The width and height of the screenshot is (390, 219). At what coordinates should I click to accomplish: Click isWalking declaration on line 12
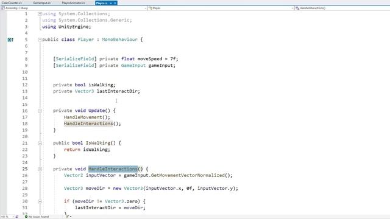tap(101, 85)
